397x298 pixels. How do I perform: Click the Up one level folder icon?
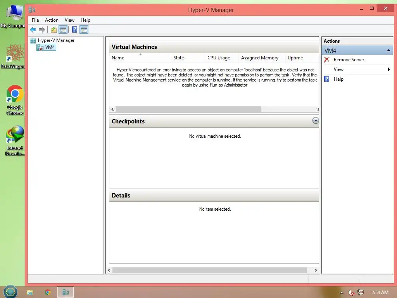tap(54, 29)
